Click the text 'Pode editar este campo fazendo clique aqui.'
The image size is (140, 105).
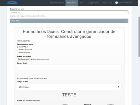pyautogui.click(x=32, y=78)
